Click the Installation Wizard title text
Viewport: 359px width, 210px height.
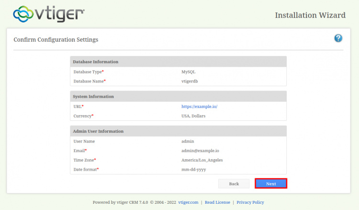(x=310, y=15)
